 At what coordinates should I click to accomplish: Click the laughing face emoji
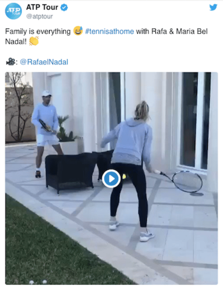(78, 30)
